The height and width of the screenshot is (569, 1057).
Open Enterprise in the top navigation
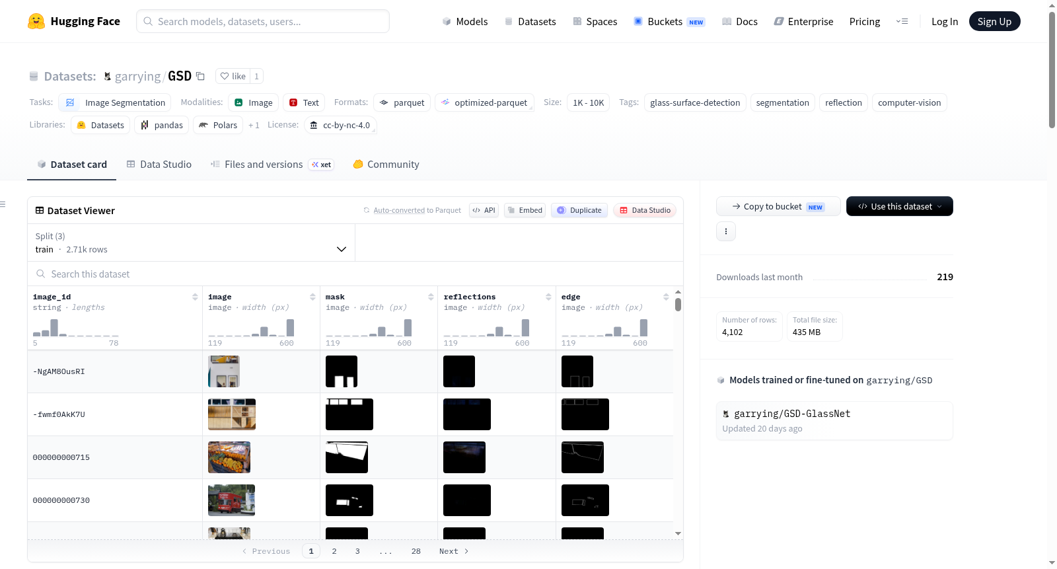(x=803, y=21)
